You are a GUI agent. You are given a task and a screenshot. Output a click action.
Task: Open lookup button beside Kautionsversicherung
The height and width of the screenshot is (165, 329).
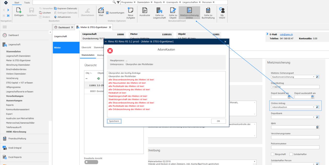317,77
